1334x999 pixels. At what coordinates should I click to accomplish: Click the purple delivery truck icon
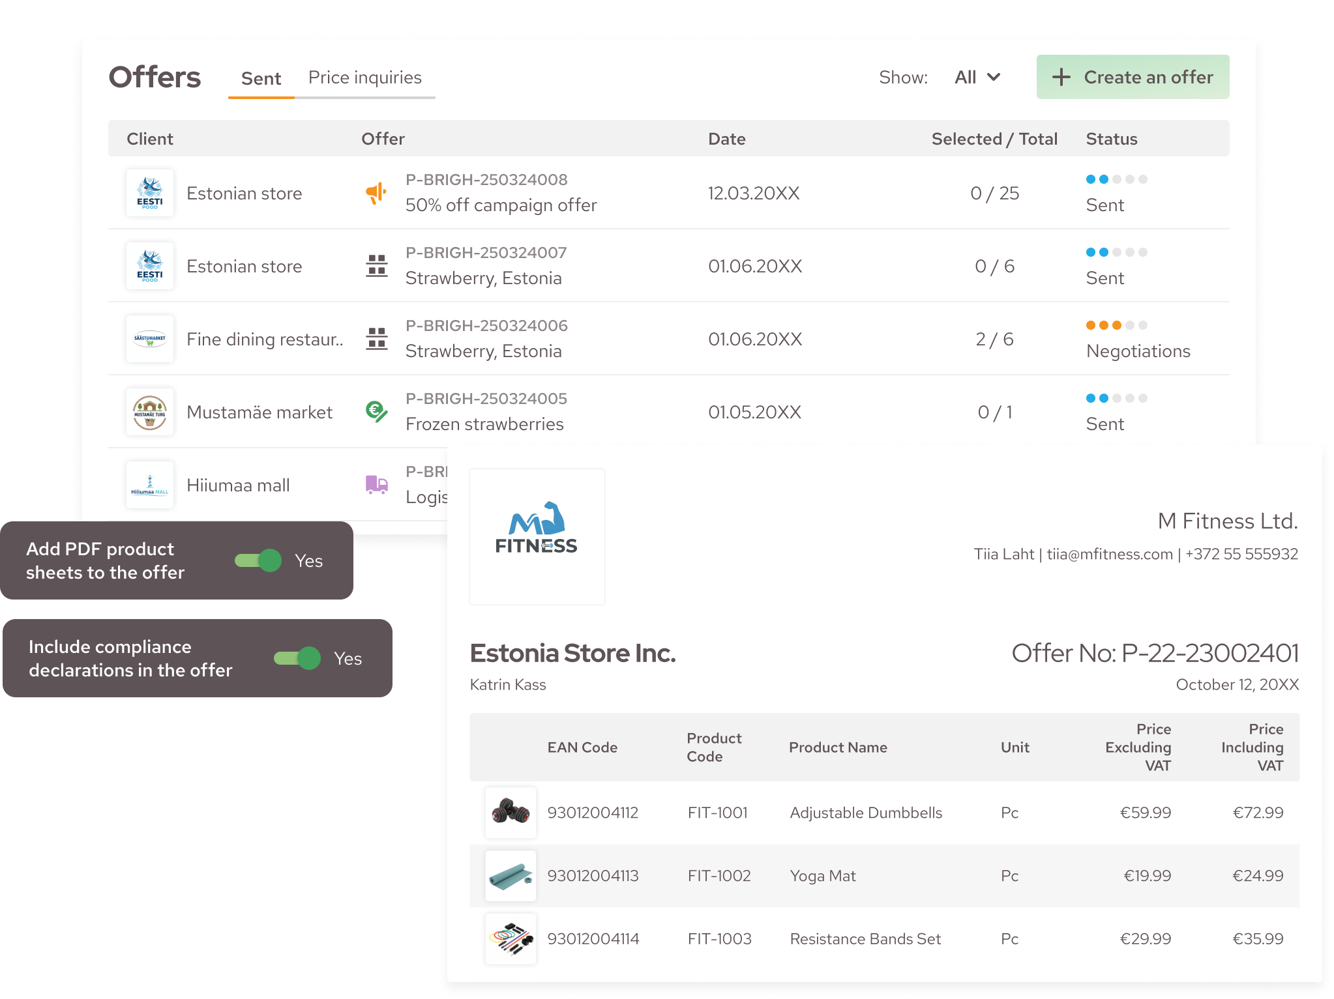[x=376, y=484]
